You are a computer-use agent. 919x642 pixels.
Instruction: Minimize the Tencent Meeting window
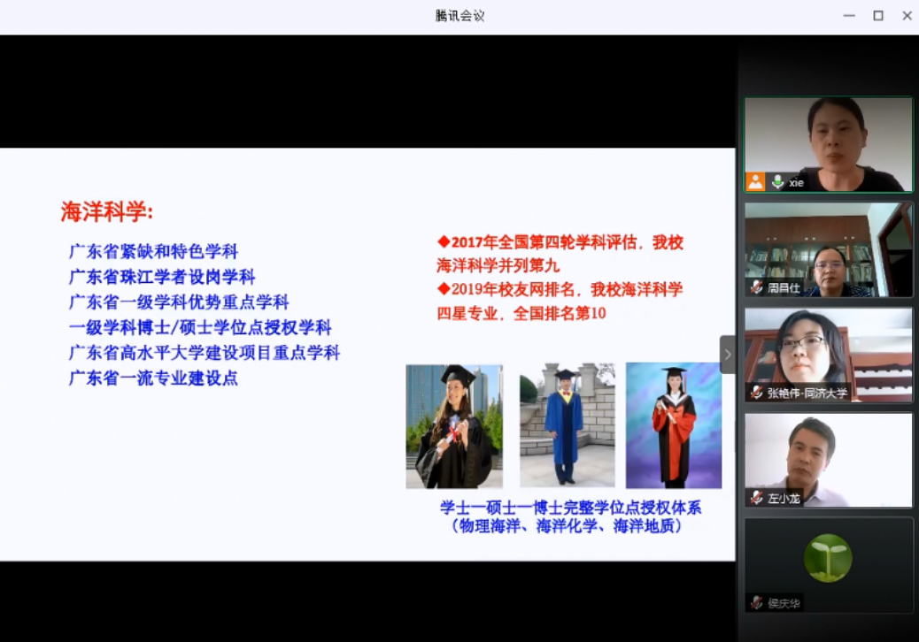click(x=848, y=15)
